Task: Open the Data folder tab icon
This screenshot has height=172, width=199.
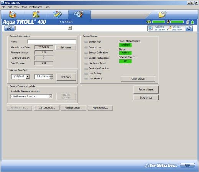Action: tap(163, 14)
